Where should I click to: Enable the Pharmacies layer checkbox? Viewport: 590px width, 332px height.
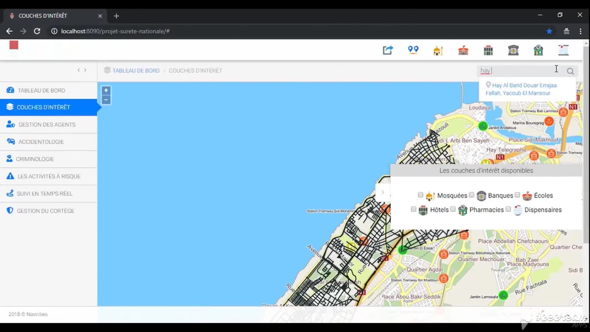click(453, 209)
